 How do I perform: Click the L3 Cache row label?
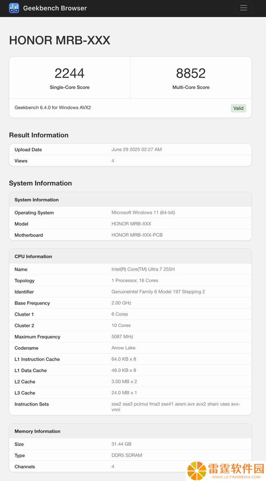click(x=25, y=393)
